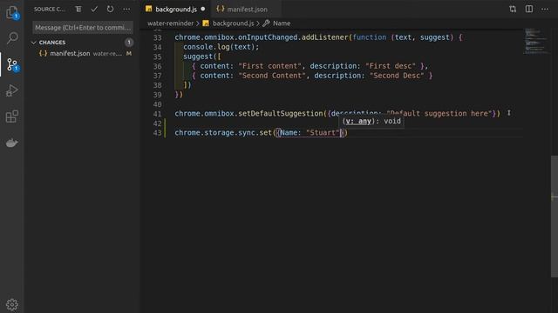This screenshot has height=313, width=558.
Task: Click the "Stuart" string in line 43
Action: pos(323,133)
